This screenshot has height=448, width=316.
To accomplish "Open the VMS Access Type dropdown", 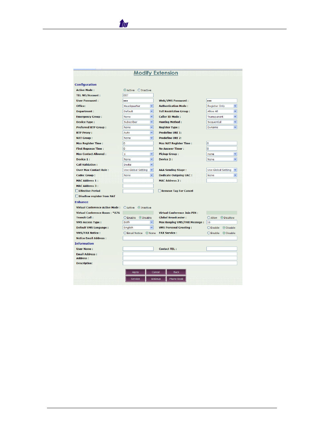I will click(138, 222).
